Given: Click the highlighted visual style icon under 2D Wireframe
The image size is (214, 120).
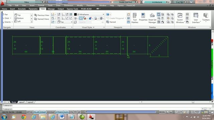Looking at the screenshot, I should (81, 18).
